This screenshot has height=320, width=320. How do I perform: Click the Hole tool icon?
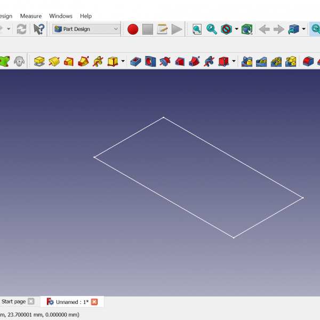151,61
